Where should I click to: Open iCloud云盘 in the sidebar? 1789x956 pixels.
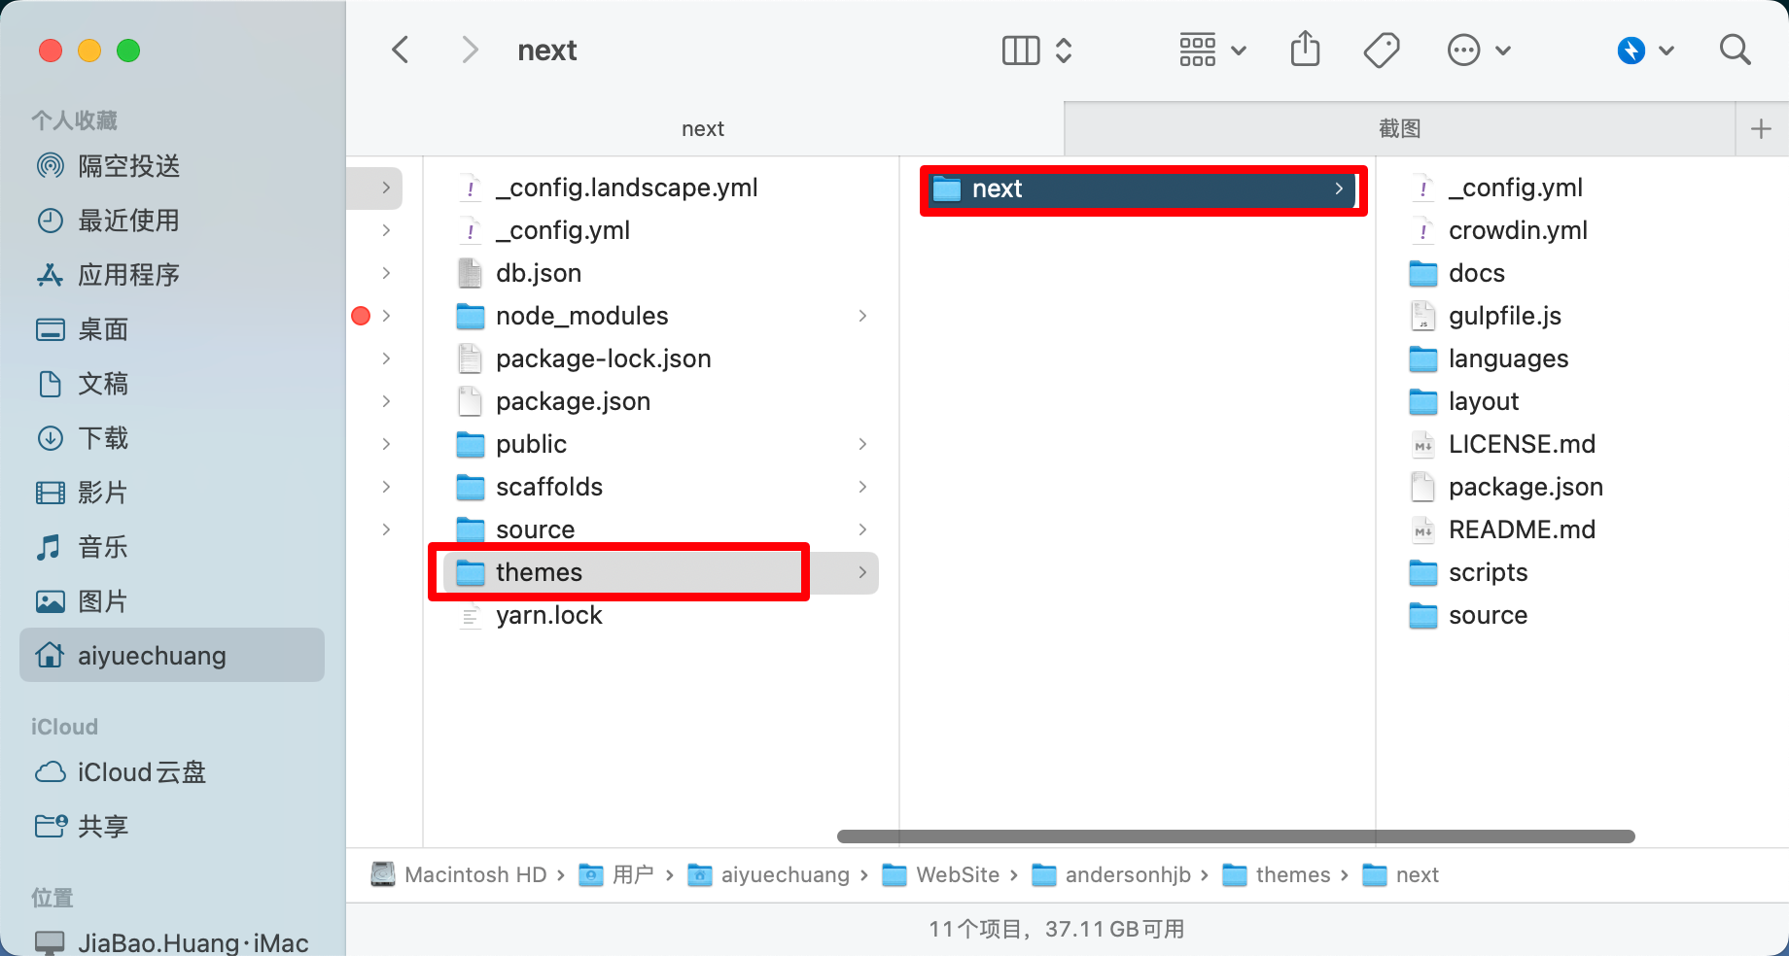tap(121, 772)
